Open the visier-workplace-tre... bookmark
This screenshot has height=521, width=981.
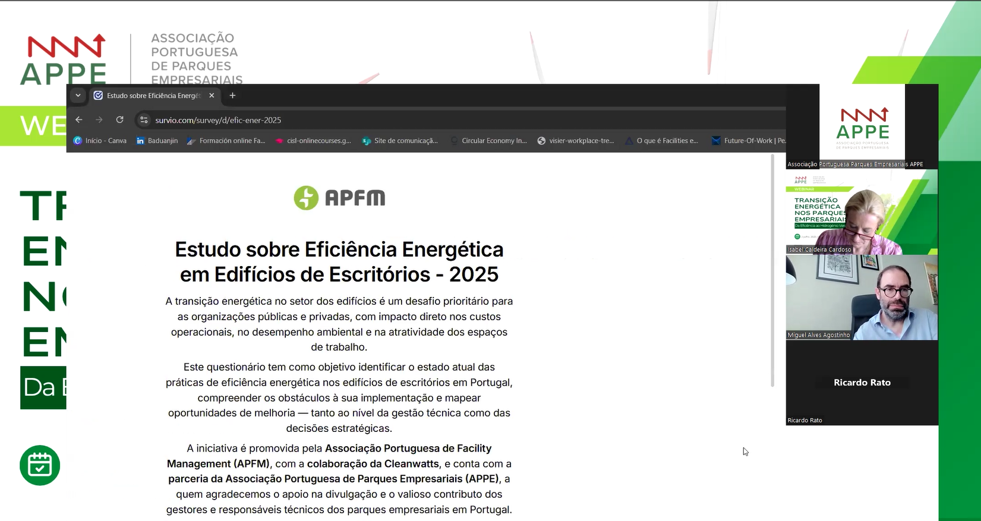click(x=576, y=141)
